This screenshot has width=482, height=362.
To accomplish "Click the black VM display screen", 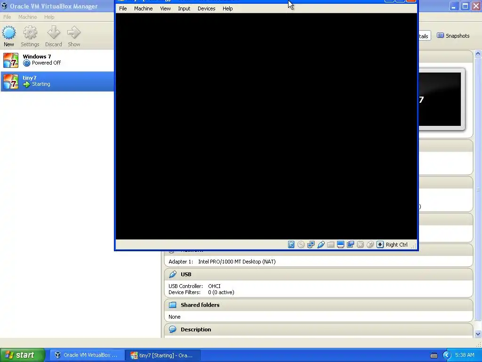I will (x=266, y=126).
